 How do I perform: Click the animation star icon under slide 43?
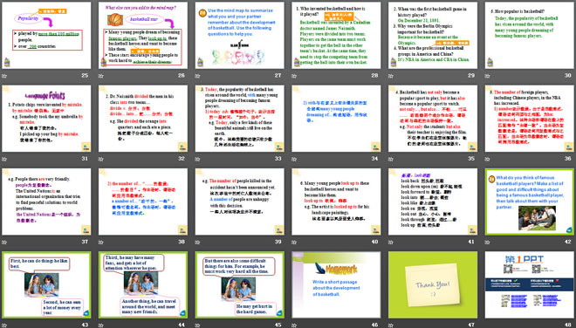click(x=4, y=325)
